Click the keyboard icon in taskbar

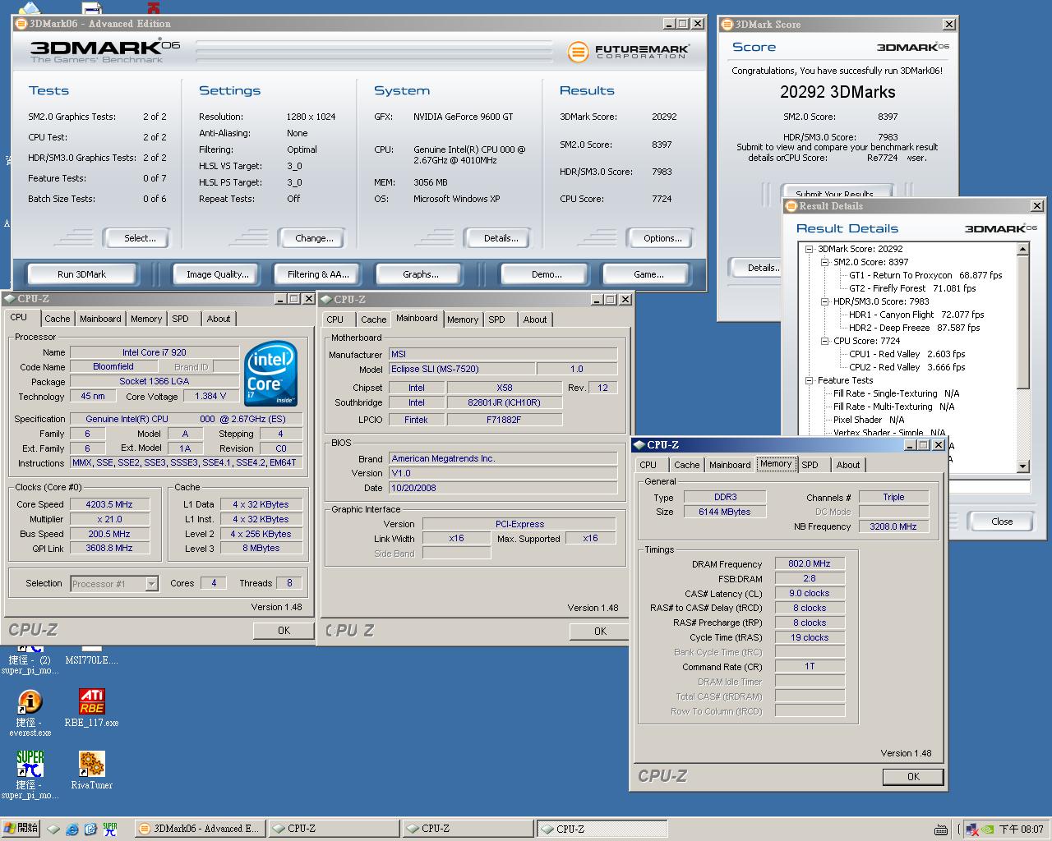(941, 830)
